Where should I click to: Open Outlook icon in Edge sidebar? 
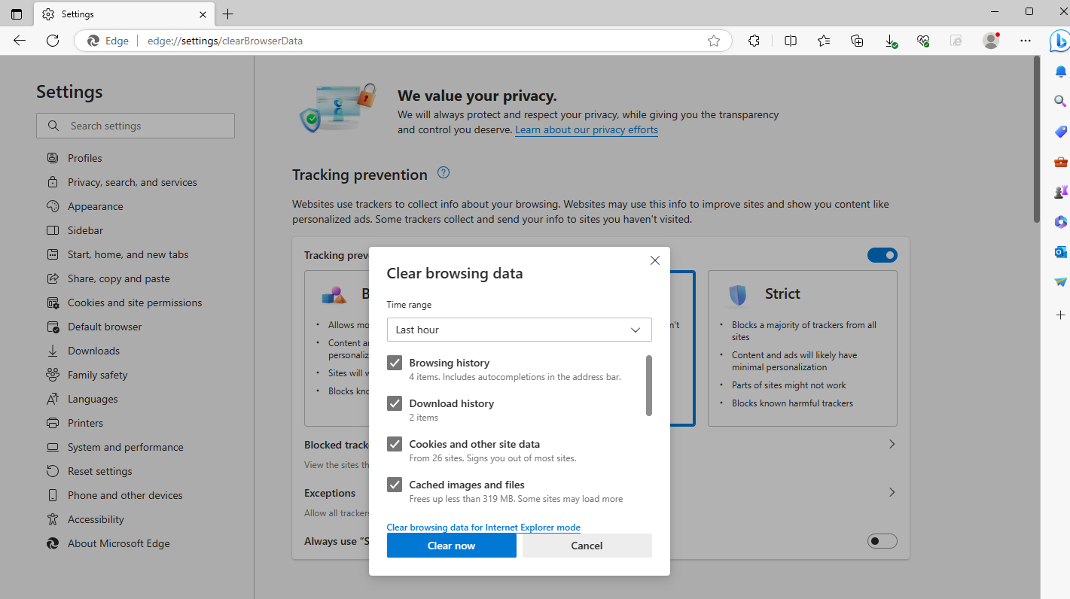click(x=1060, y=252)
